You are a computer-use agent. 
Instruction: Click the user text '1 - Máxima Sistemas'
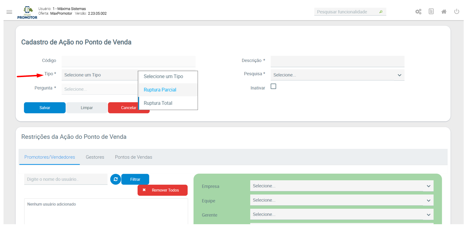coord(69,9)
